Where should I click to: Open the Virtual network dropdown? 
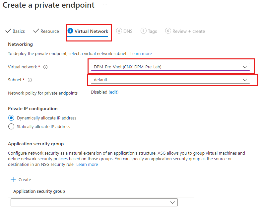point(170,67)
